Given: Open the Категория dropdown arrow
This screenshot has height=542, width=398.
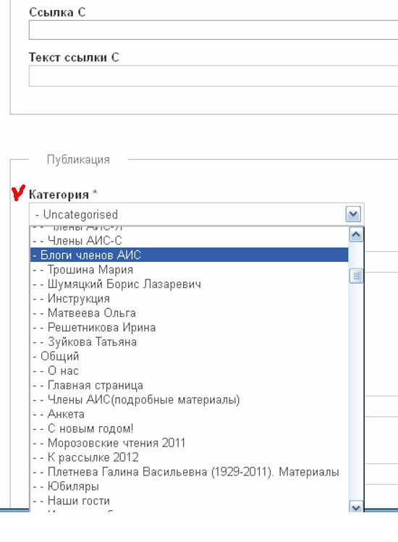Looking at the screenshot, I should [x=353, y=214].
